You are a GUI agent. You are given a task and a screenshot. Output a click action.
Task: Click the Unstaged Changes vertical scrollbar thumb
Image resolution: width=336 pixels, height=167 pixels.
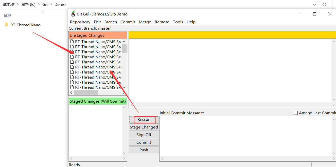tap(124, 48)
